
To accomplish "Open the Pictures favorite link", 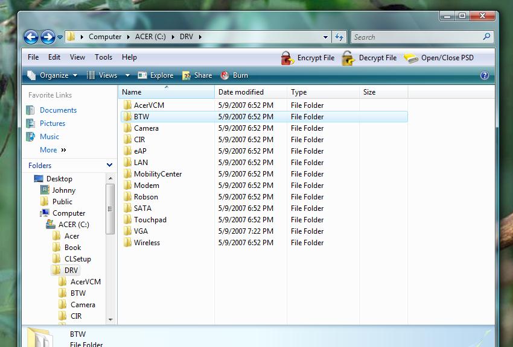I will coord(53,123).
